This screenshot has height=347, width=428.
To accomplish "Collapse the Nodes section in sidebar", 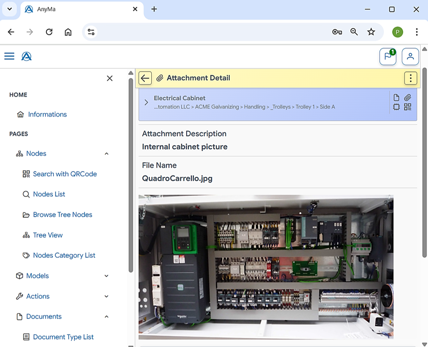I will [107, 154].
